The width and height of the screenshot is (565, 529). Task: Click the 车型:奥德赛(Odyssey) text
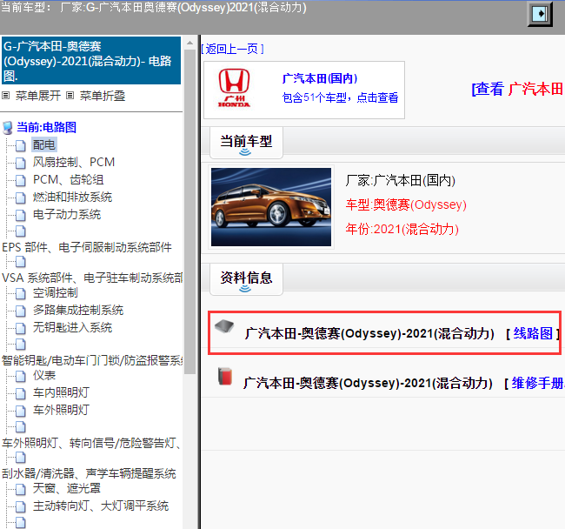coord(406,204)
